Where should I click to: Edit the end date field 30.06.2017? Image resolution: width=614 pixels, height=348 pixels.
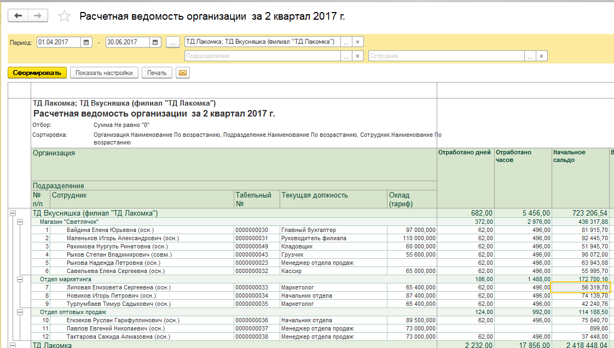(128, 42)
